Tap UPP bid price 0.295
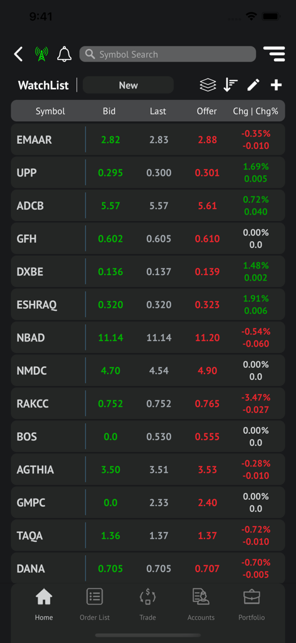 (110, 173)
